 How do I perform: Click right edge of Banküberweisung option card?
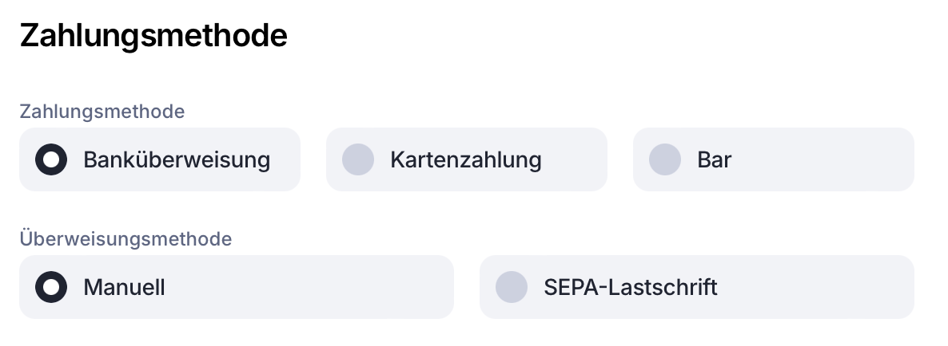(x=292, y=159)
